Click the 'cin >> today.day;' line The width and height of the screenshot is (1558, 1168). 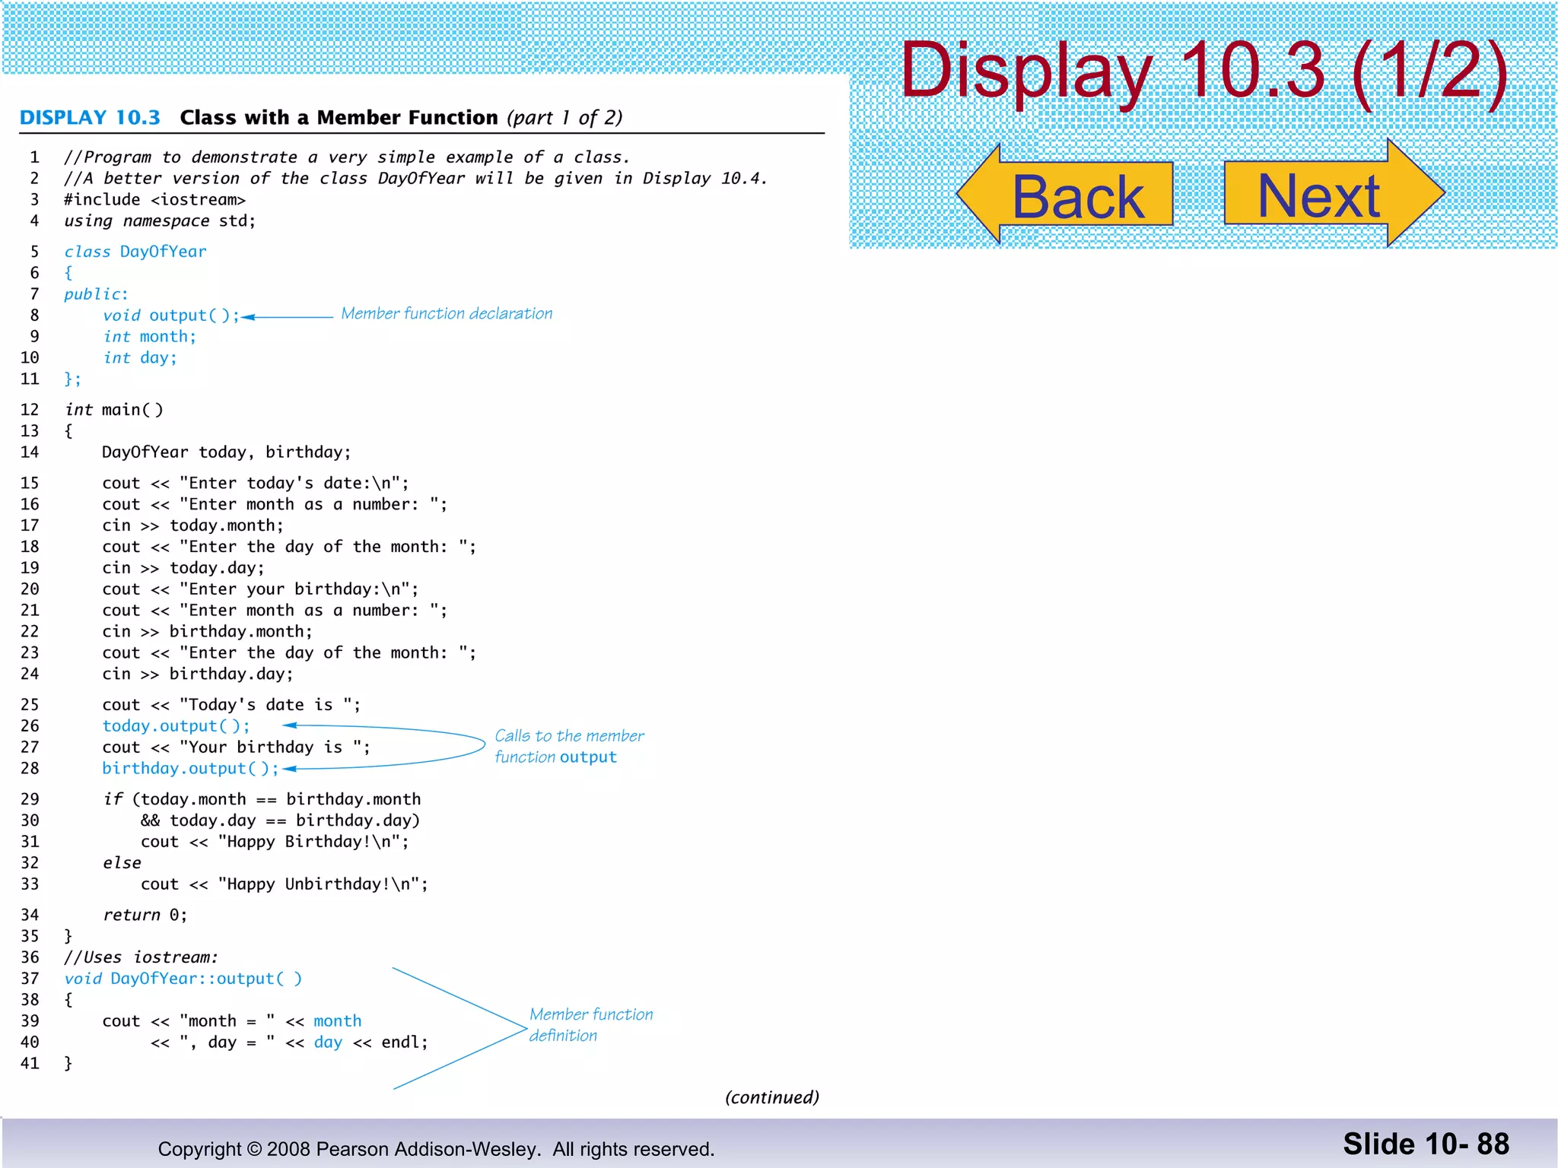tap(183, 568)
